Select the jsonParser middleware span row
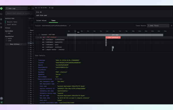Viewport: 173px width, 110px height. 52,47
